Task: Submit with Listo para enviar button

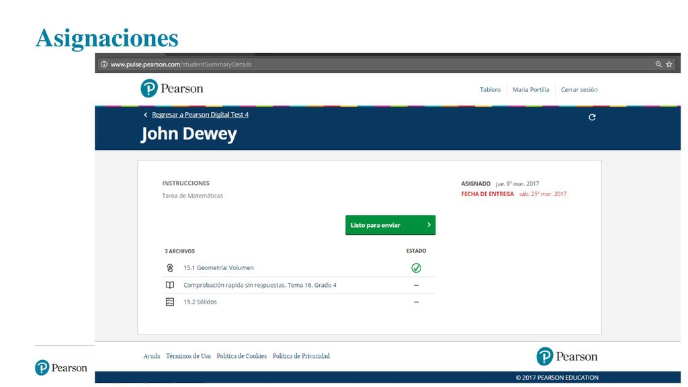Action: pyautogui.click(x=390, y=225)
